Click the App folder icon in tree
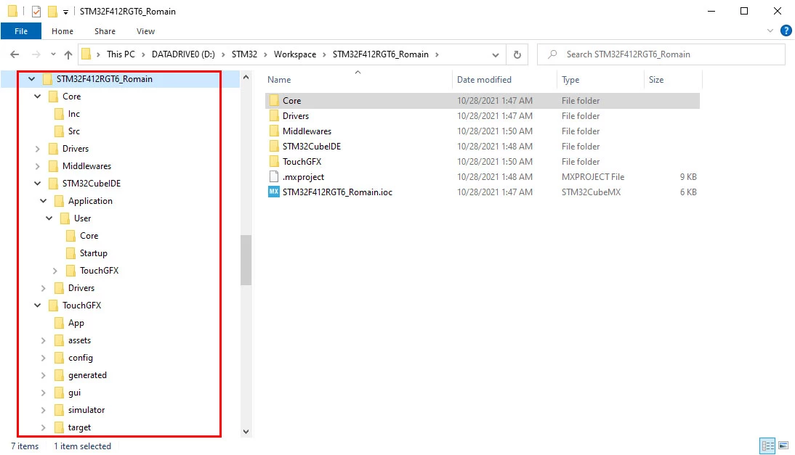795x455 pixels. tap(59, 323)
